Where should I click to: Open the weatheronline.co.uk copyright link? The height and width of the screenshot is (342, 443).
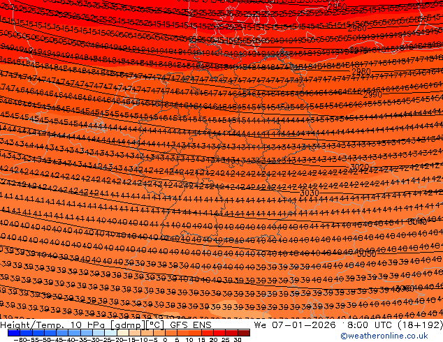click(x=384, y=336)
